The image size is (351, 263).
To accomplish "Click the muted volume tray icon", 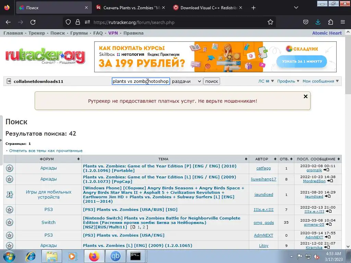I will click(x=316, y=257).
